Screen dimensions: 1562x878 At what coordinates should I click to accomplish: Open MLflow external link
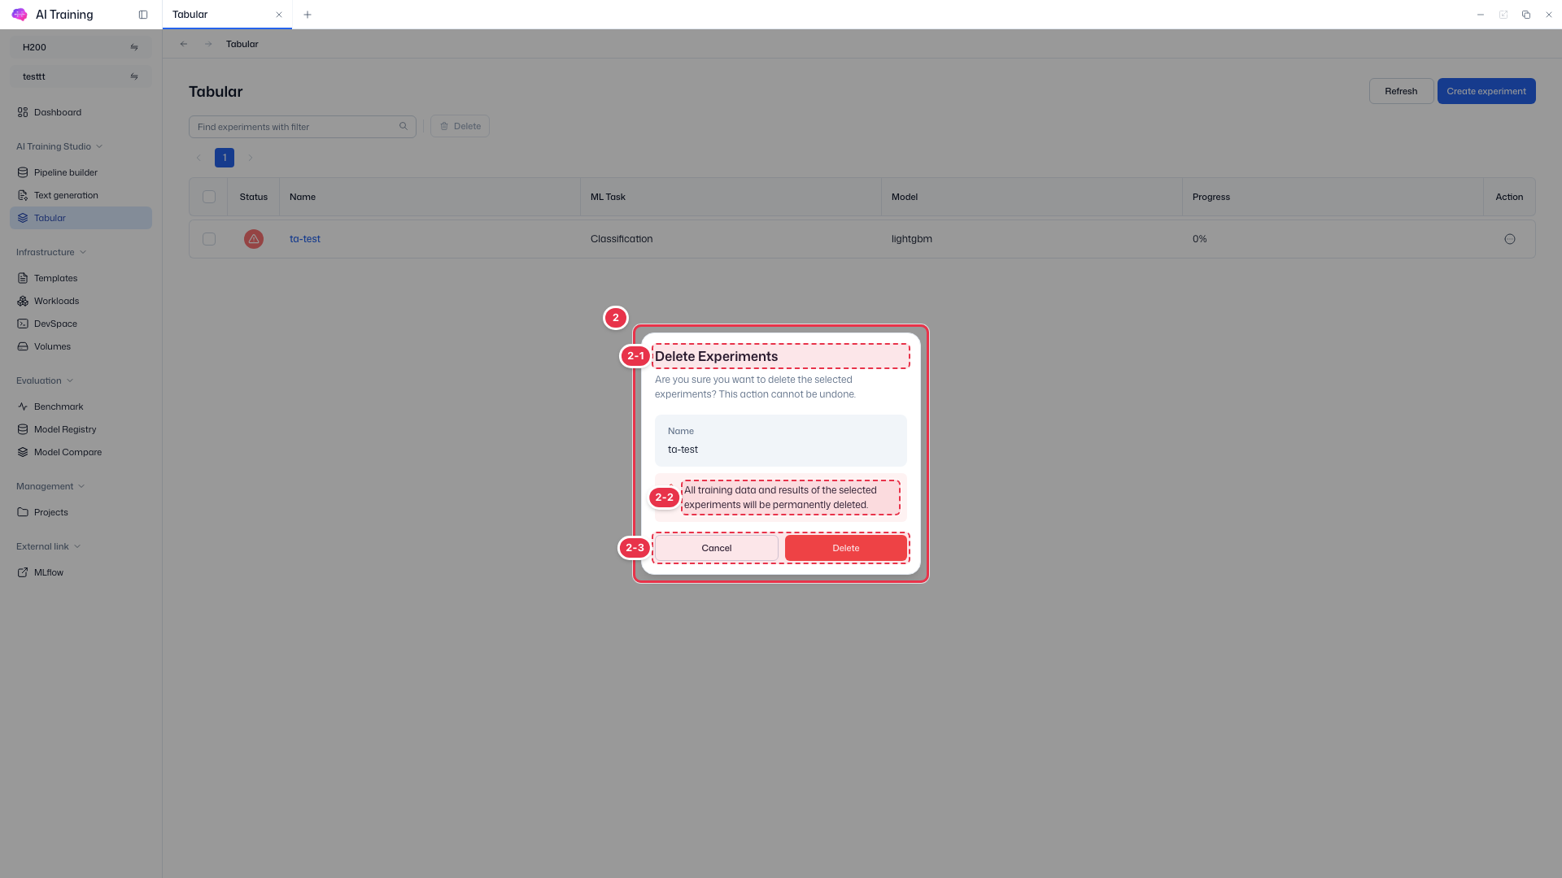(x=81, y=572)
